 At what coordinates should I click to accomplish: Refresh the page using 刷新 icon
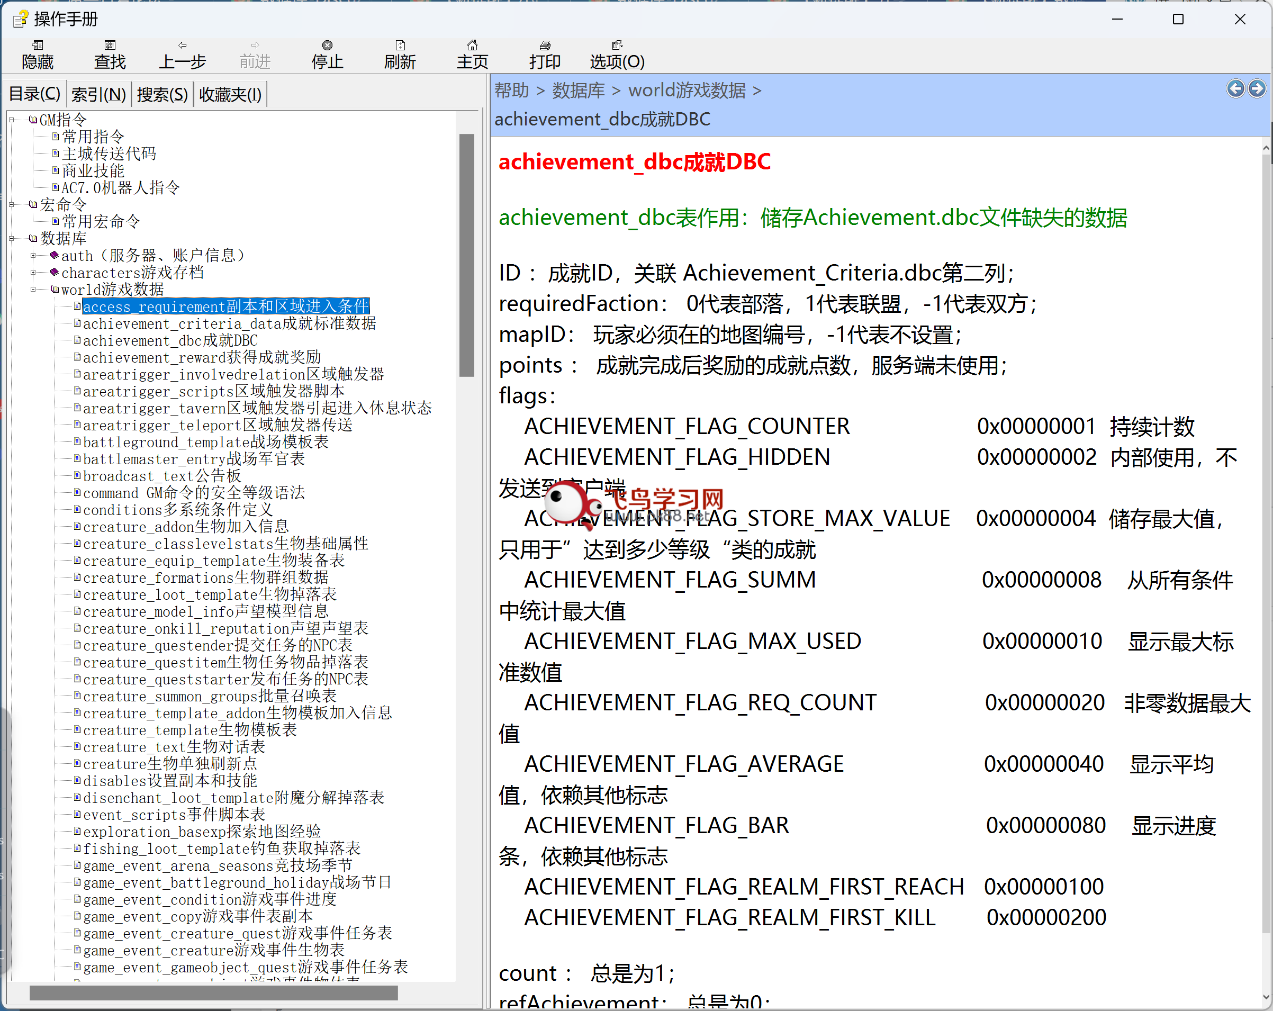click(x=400, y=55)
